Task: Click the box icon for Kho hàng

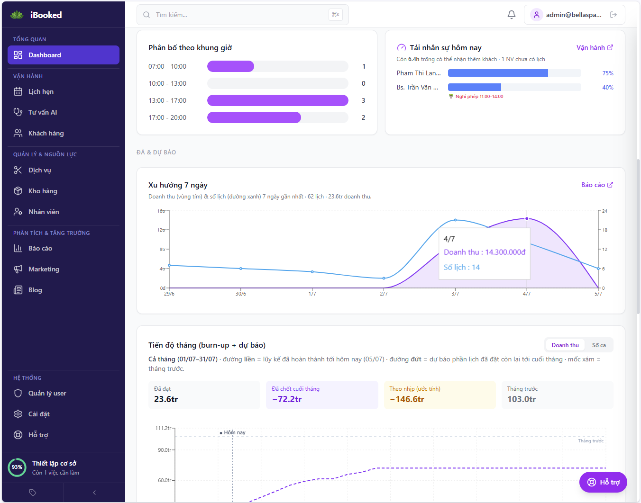Action: coord(18,191)
